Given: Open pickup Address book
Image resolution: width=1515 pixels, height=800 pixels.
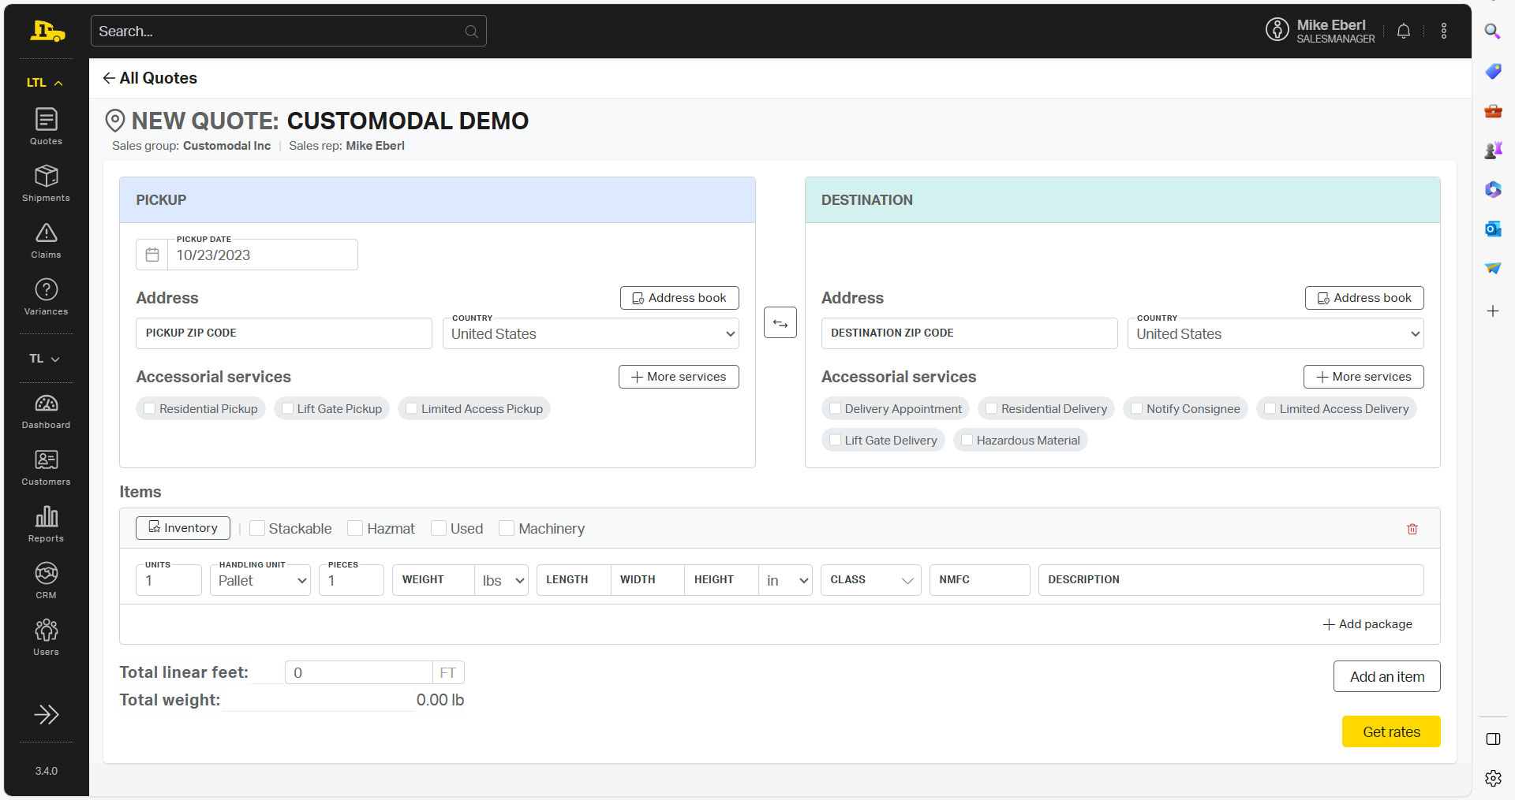Looking at the screenshot, I should (679, 298).
